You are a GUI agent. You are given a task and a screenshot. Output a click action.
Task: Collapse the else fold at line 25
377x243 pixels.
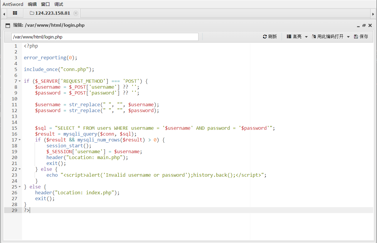(20, 187)
